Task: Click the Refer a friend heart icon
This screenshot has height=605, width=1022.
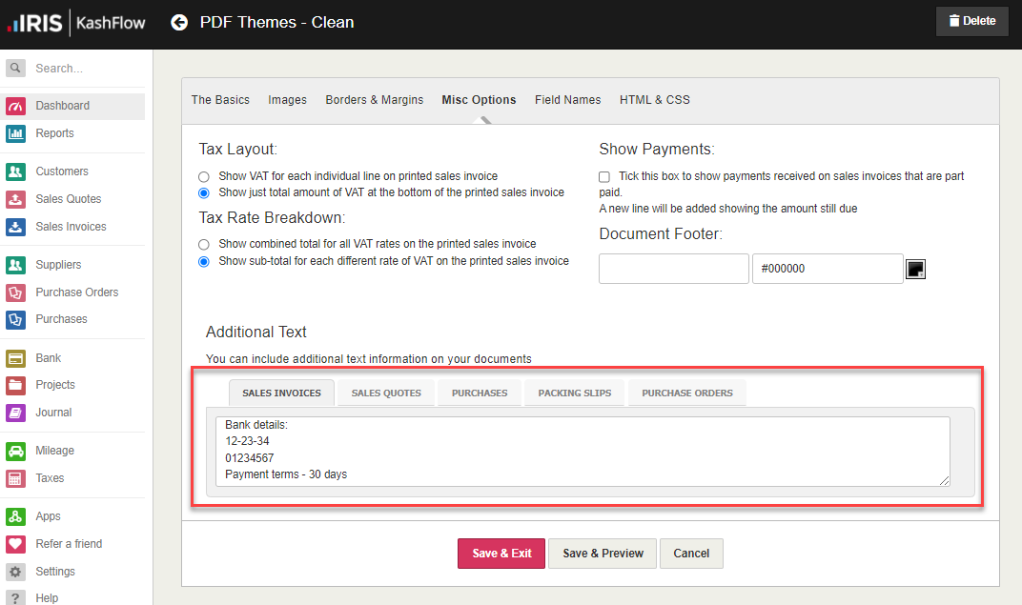Action: click(x=15, y=544)
